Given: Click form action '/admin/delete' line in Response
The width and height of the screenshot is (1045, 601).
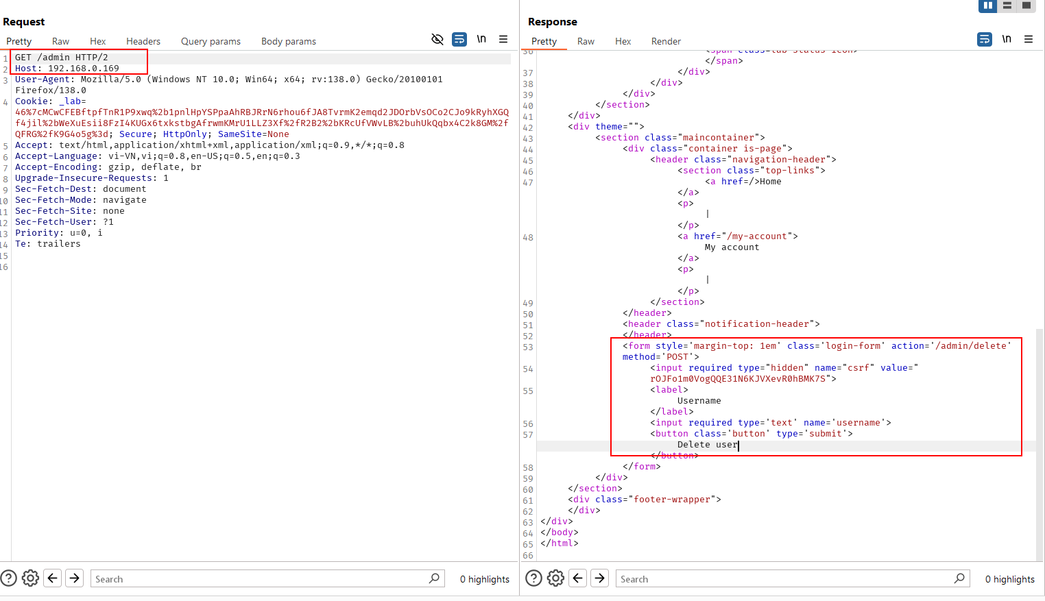Looking at the screenshot, I should point(817,346).
